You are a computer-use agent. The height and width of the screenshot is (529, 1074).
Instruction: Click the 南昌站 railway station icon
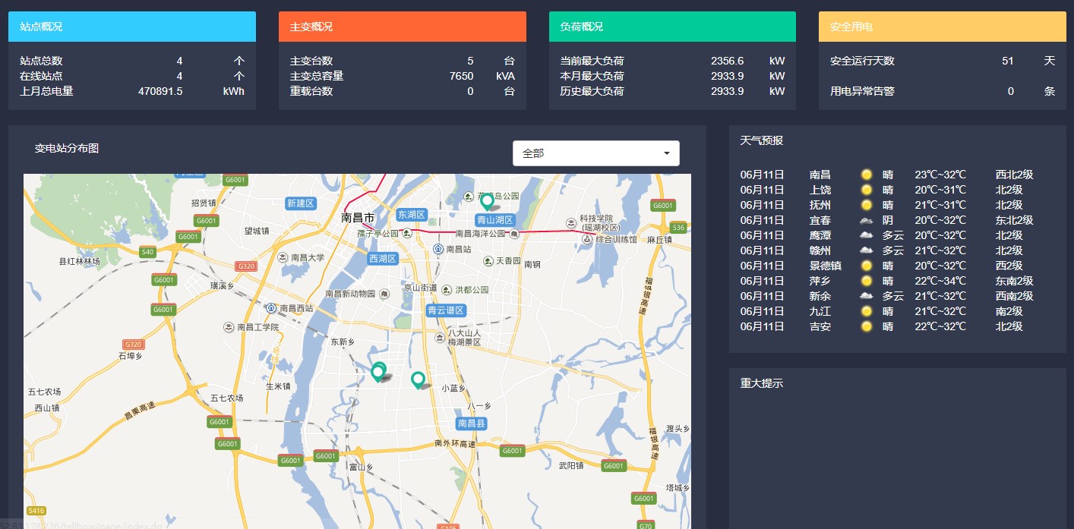[438, 249]
